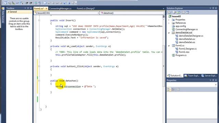Close the Properties panel
The height and width of the screenshot is (123, 219).
(x=216, y=80)
